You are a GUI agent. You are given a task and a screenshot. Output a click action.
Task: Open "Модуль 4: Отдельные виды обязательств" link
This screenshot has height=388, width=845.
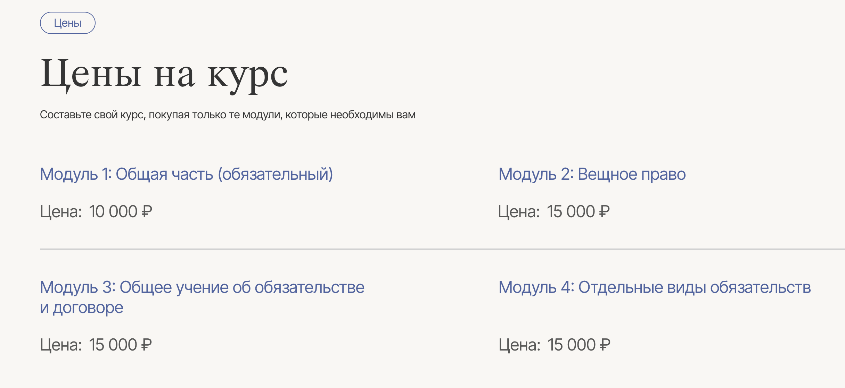[654, 287]
